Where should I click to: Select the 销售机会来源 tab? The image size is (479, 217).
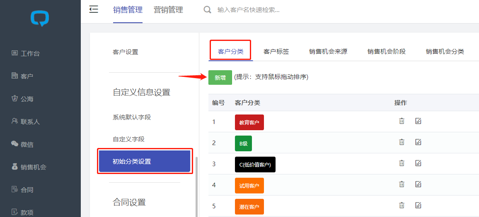pos(328,52)
